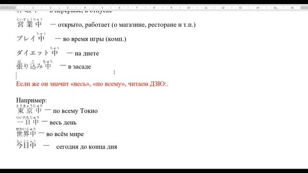Click the Japanese word '今日中'

pos(26,145)
